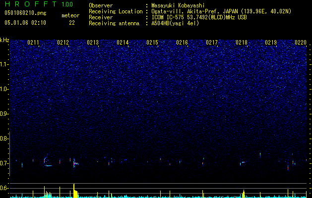This screenshot has height=198, width=312.
Task: Click the 0.6 frequency axis label
Action: point(4,188)
